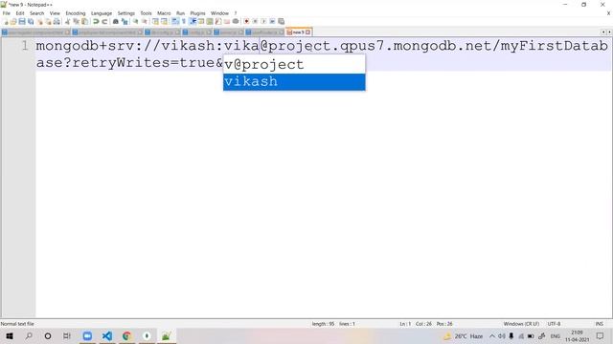613x344 pixels.
Task: Open the Edit menu
Action: point(20,13)
